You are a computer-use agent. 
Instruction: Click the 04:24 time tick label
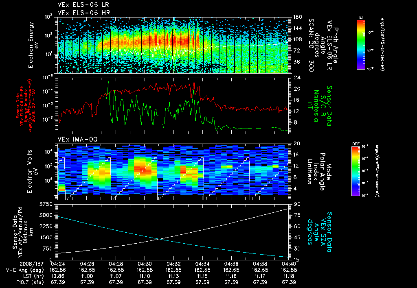tap(58, 264)
